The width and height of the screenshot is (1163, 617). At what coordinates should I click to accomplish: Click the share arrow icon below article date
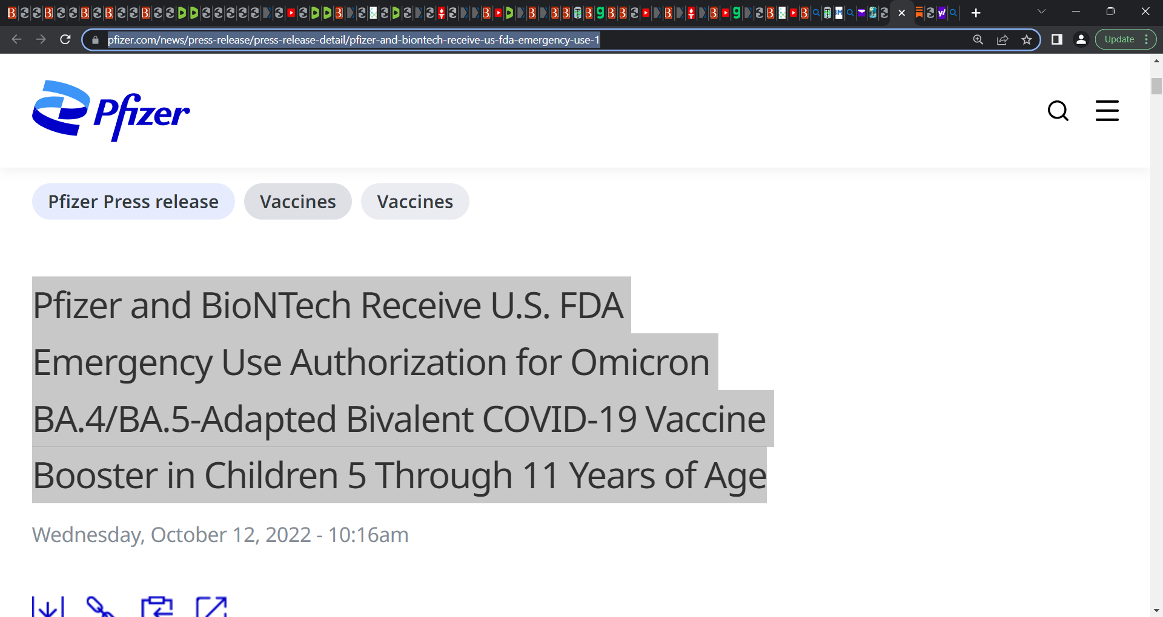[x=211, y=607]
